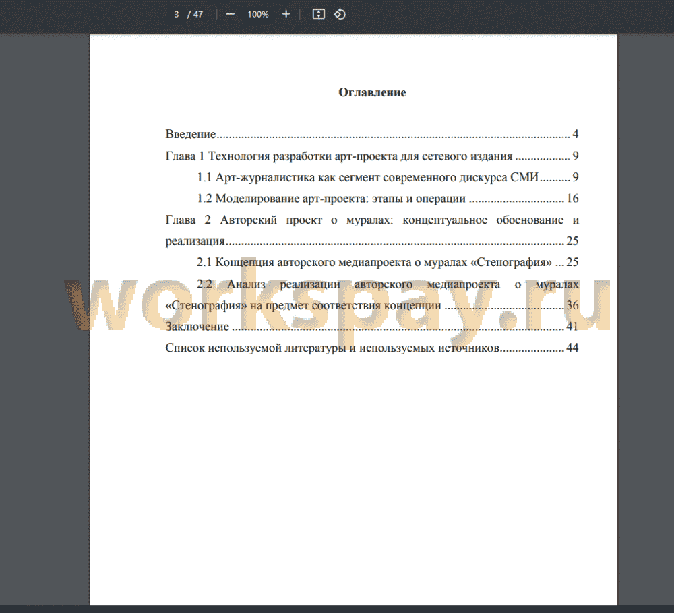Image resolution: width=674 pixels, height=613 pixels.
Task: Click page number 4 next to Введение
Action: 576,134
